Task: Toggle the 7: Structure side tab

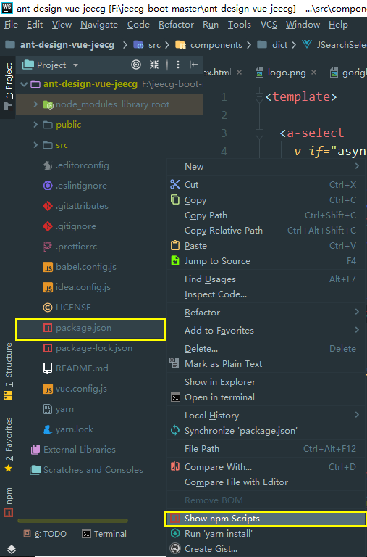Action: [x=9, y=371]
